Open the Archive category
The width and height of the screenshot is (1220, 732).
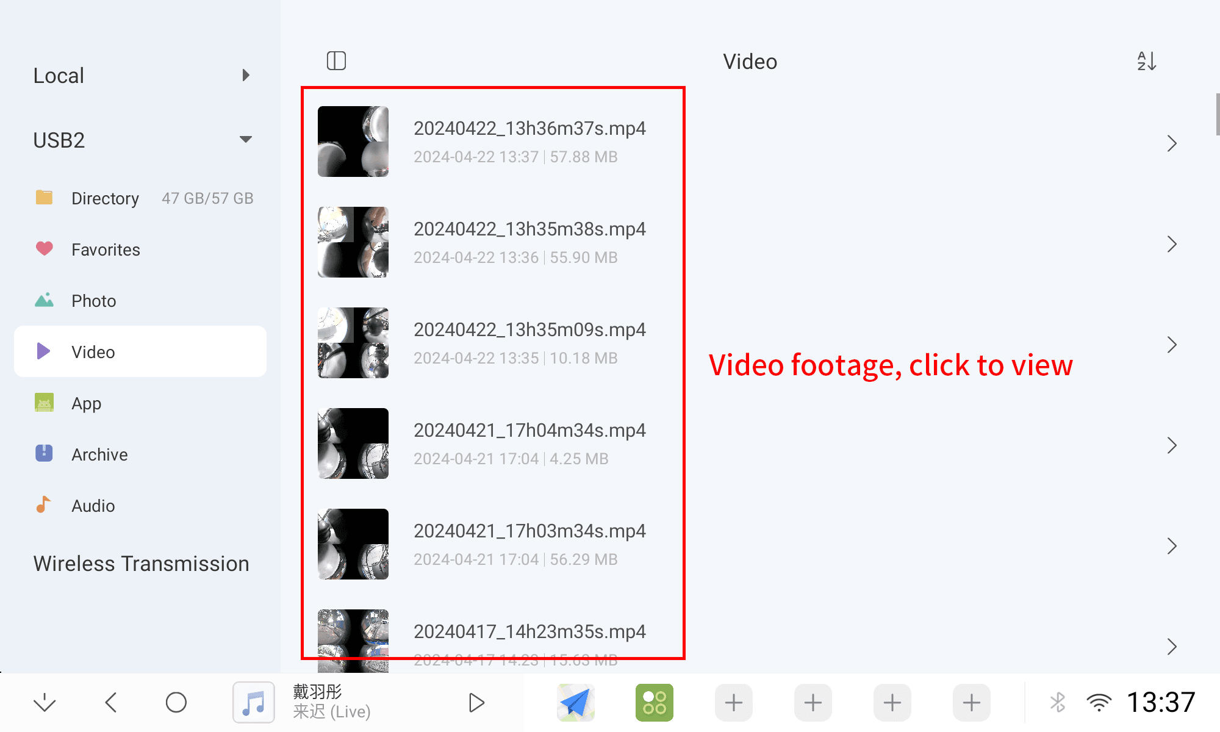[99, 454]
